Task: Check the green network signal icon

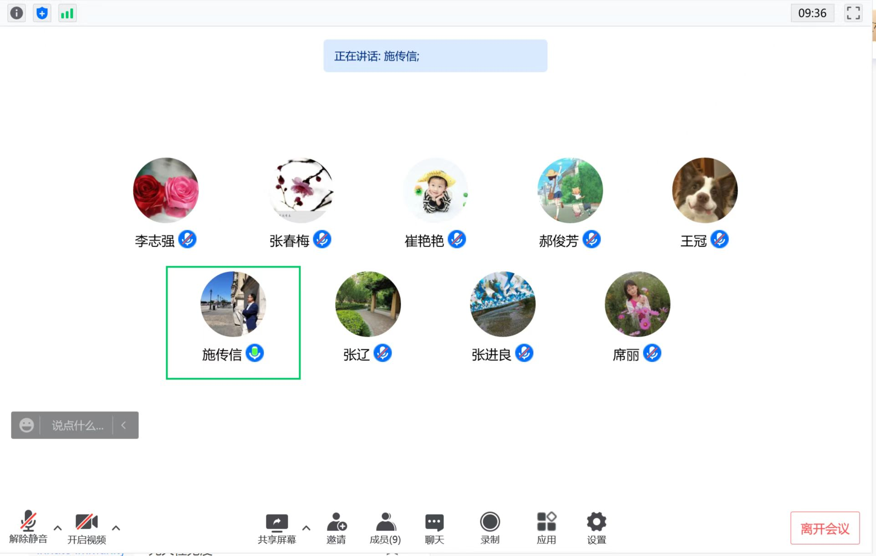Action: [67, 13]
